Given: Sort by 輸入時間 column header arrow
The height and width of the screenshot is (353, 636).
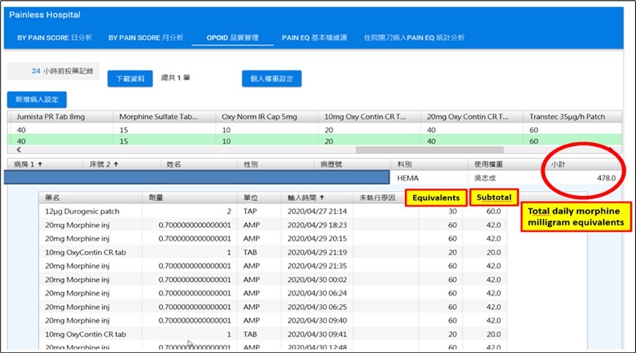Looking at the screenshot, I should (x=322, y=197).
